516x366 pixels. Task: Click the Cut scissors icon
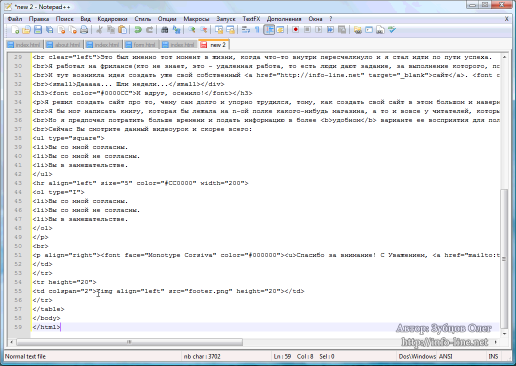click(99, 30)
